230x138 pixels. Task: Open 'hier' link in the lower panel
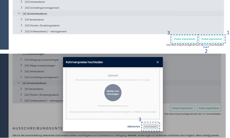(x=204, y=114)
